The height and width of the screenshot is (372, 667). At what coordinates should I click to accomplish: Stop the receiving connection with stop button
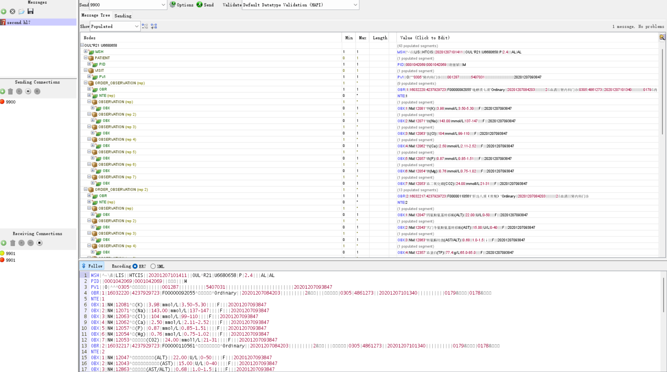(39, 243)
